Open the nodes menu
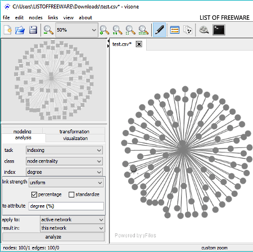253x252 pixels. click(x=35, y=17)
